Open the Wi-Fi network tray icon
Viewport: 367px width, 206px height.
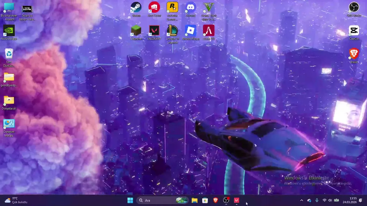[324, 200]
